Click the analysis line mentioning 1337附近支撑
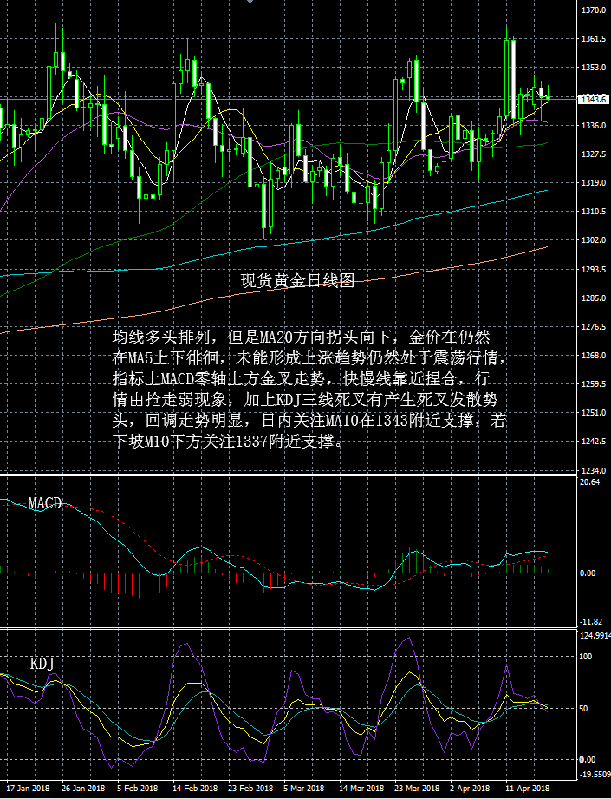 [x=228, y=442]
